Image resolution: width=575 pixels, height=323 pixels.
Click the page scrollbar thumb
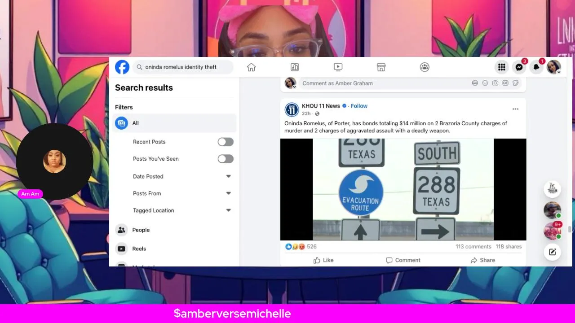point(570,229)
